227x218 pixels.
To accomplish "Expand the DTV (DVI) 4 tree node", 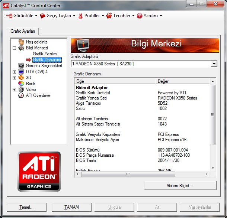I will click(x=15, y=72).
